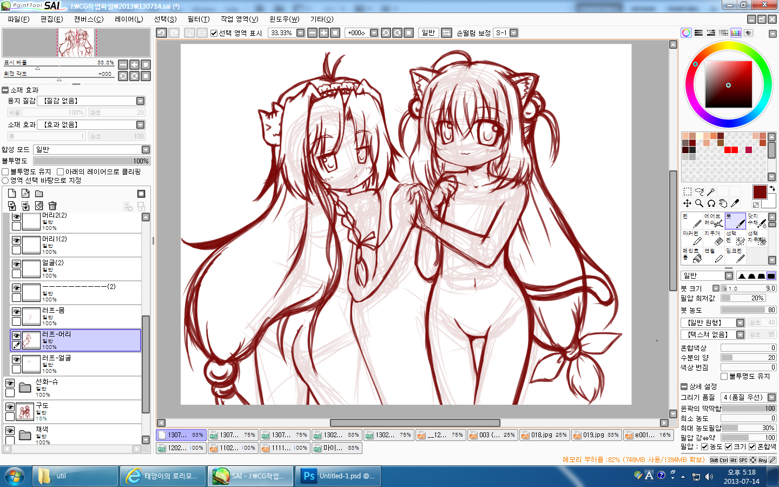Click the delete layer trash icon

coord(52,206)
